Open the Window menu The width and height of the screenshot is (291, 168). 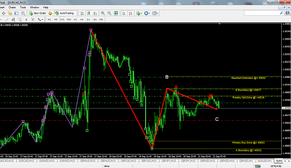coord(34,7)
